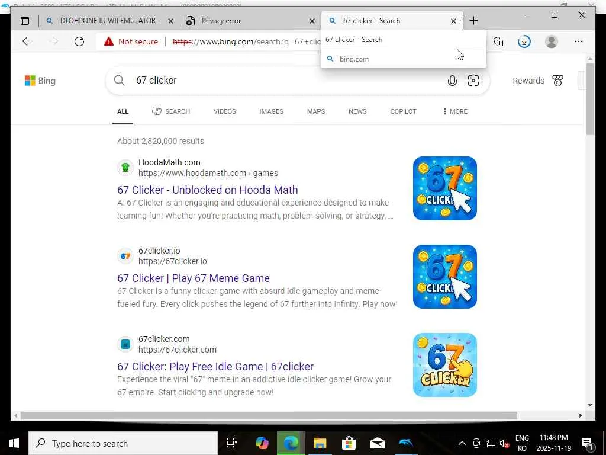Click the magnifier icon in Bing search box
The width and height of the screenshot is (606, 455).
coord(120,81)
